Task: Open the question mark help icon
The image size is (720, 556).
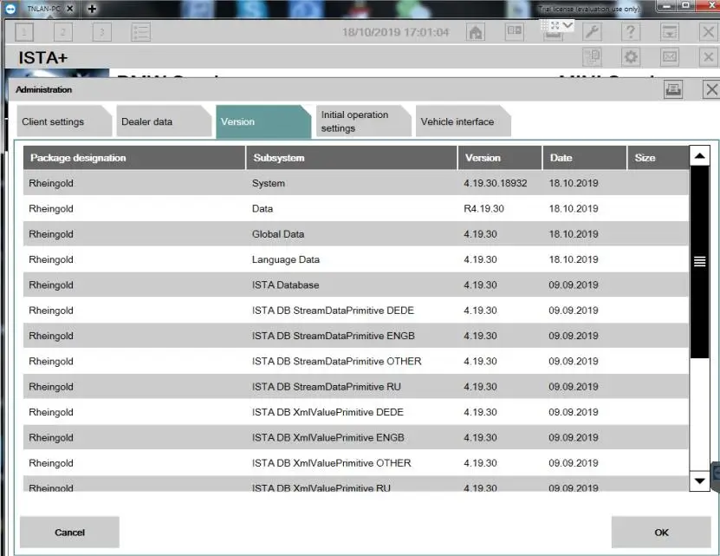Action: (631, 32)
